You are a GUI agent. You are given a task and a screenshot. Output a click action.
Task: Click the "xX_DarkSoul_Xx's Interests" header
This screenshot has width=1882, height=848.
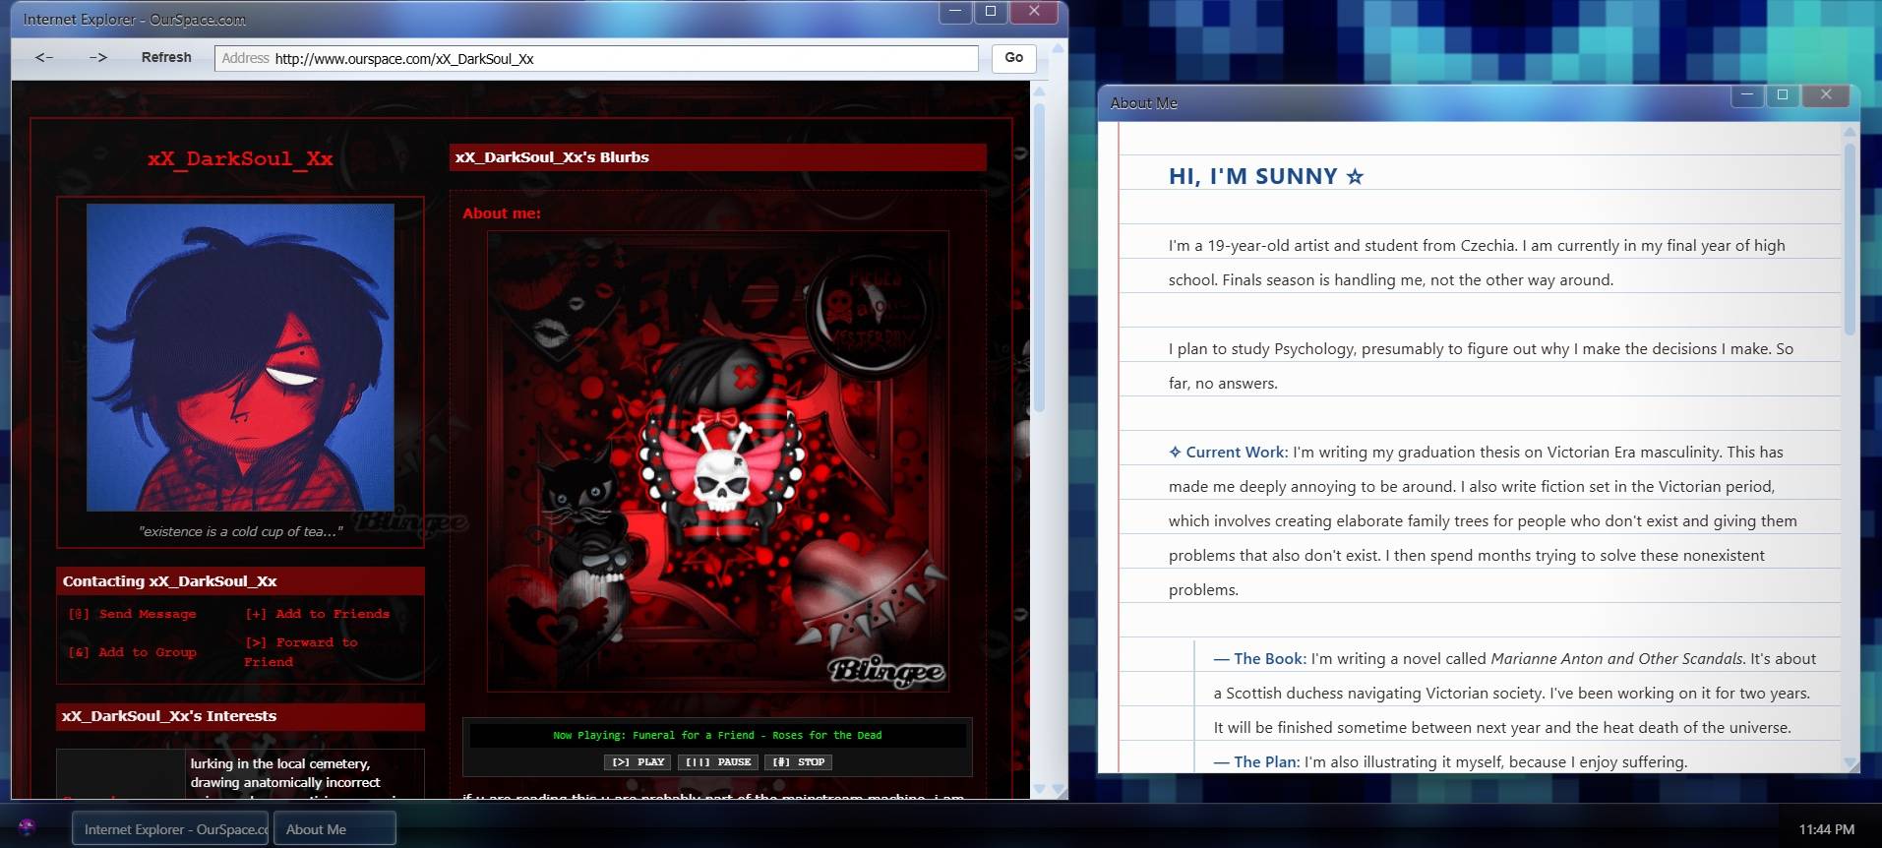click(241, 716)
